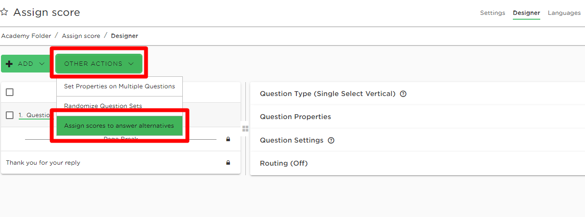Expand the ADD dropdown chevron
This screenshot has height=217, width=585.
point(41,64)
